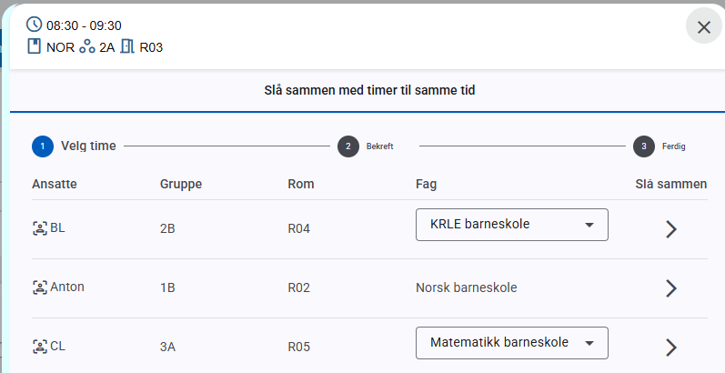Merge with BL's 2B lesson using arrow
The height and width of the screenshot is (373, 725).
click(x=671, y=228)
